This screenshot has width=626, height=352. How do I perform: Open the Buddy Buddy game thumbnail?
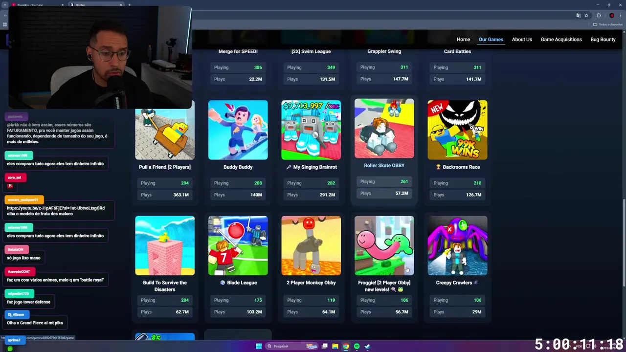pos(238,130)
